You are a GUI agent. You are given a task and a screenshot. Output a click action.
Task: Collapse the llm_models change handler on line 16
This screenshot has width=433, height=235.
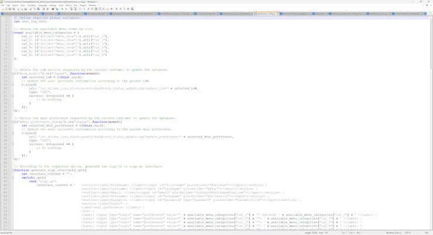click(13, 74)
